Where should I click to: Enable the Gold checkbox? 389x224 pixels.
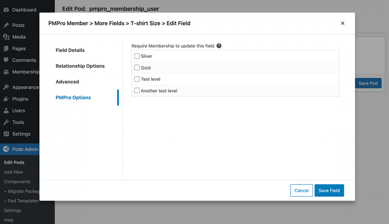[x=137, y=68]
